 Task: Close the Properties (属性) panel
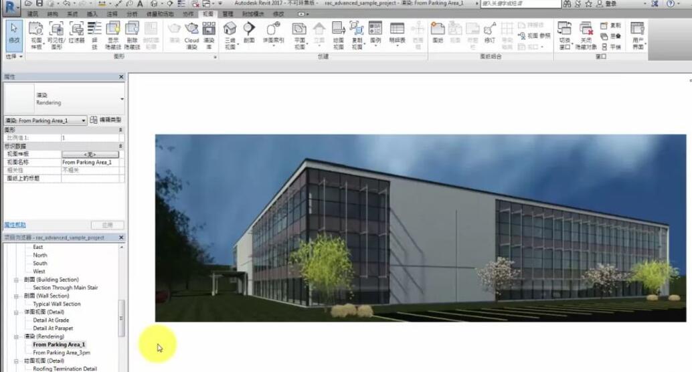tap(121, 77)
